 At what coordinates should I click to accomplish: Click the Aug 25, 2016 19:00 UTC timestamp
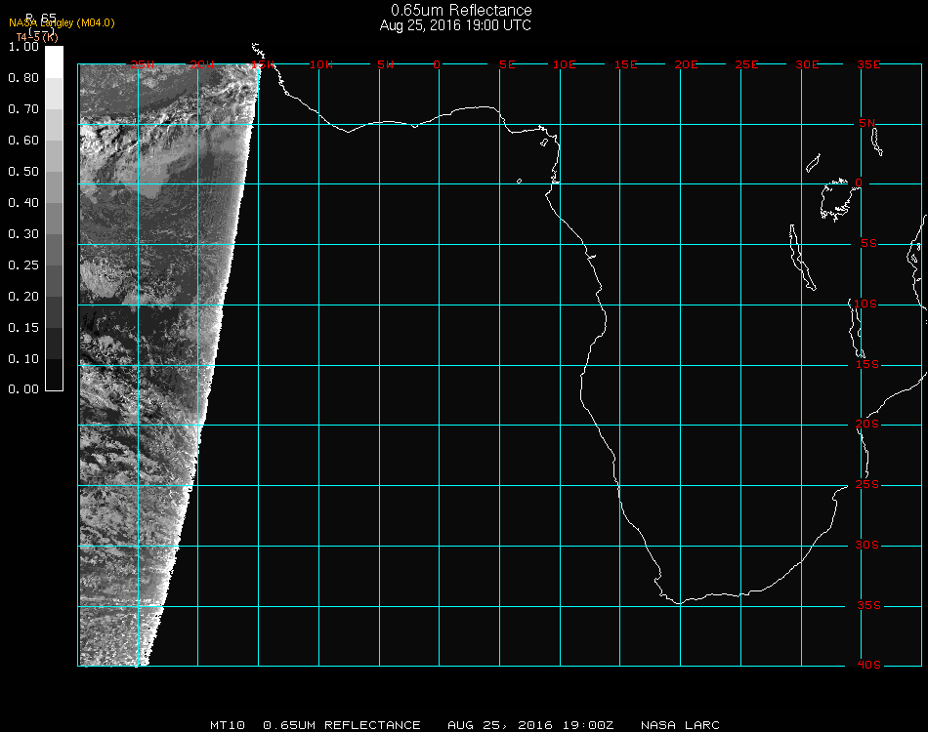click(x=455, y=25)
